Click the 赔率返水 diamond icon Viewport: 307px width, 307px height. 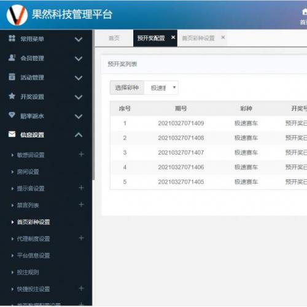(x=12, y=115)
